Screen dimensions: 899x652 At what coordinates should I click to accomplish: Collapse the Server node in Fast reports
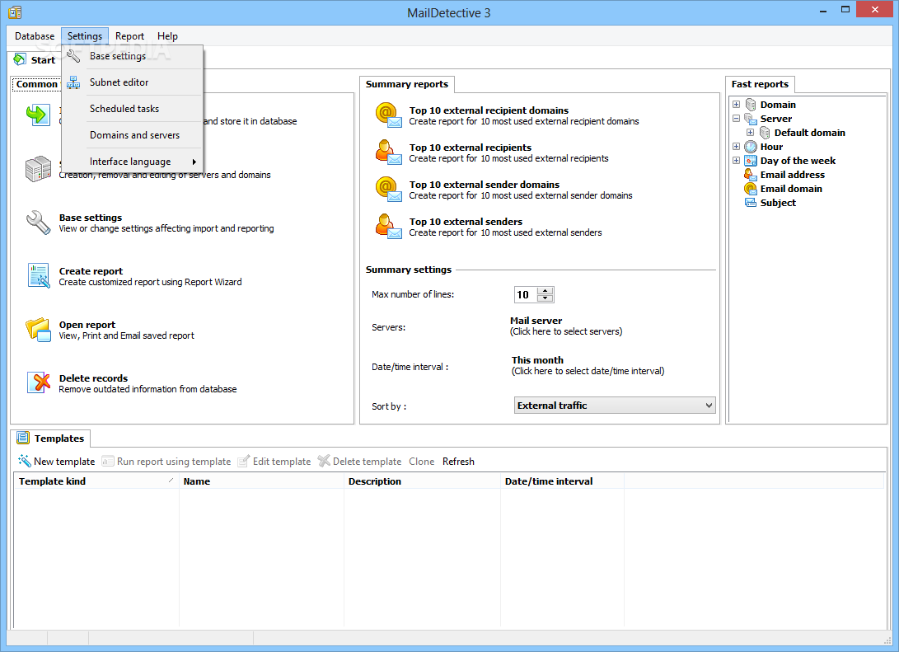(x=736, y=119)
